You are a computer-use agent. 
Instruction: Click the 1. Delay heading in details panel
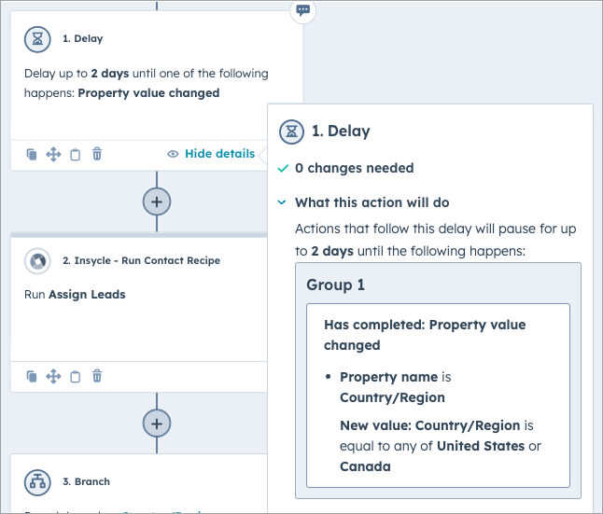click(x=341, y=132)
